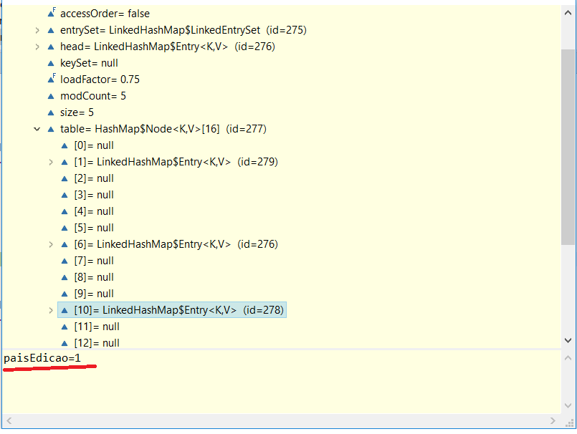The width and height of the screenshot is (577, 434).
Task: Click the variables tree vertical scrollbar thumb
Action: tap(568, 147)
